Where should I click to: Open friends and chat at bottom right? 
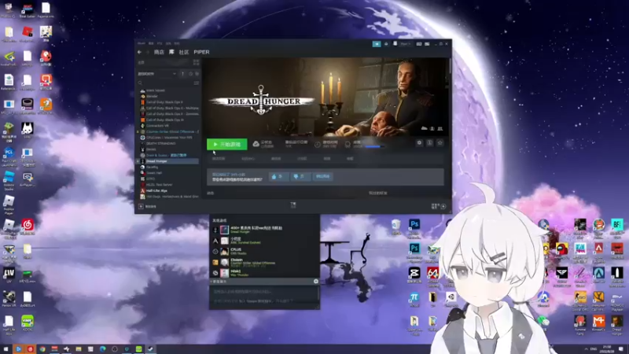pyautogui.click(x=439, y=206)
